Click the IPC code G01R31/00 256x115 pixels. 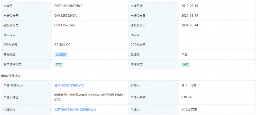tap(62, 45)
